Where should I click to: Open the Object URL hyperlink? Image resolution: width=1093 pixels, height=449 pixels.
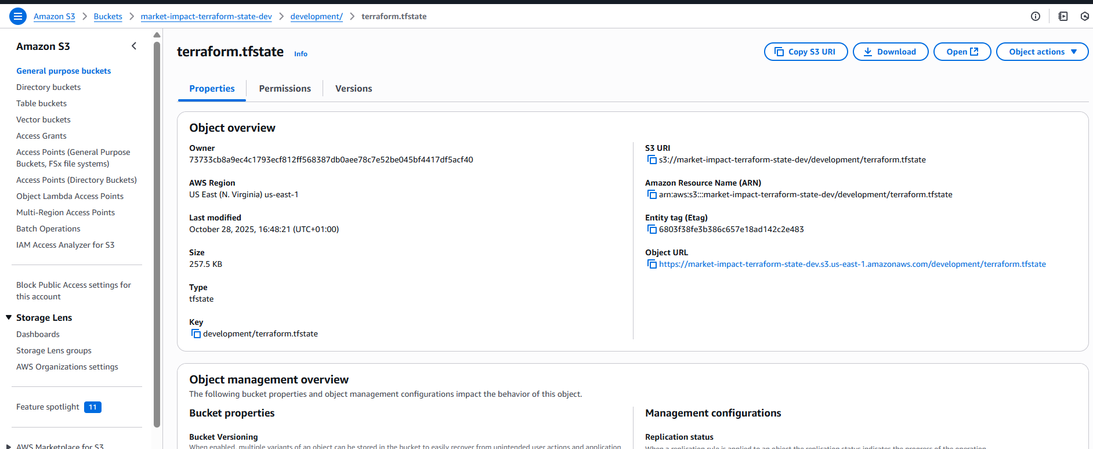[x=852, y=264]
